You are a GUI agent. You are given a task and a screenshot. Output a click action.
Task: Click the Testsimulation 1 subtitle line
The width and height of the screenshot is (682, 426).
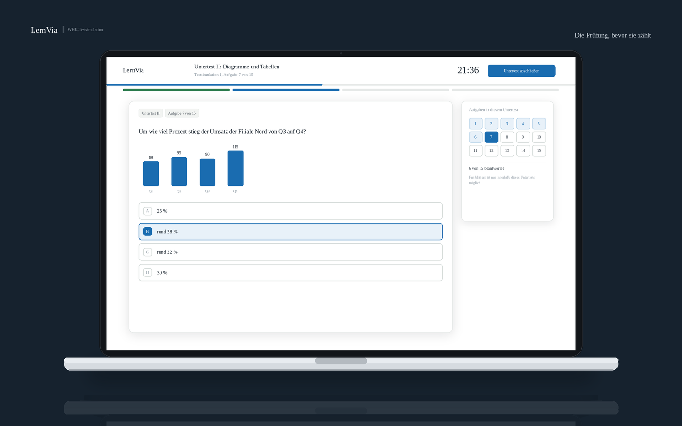[224, 75]
